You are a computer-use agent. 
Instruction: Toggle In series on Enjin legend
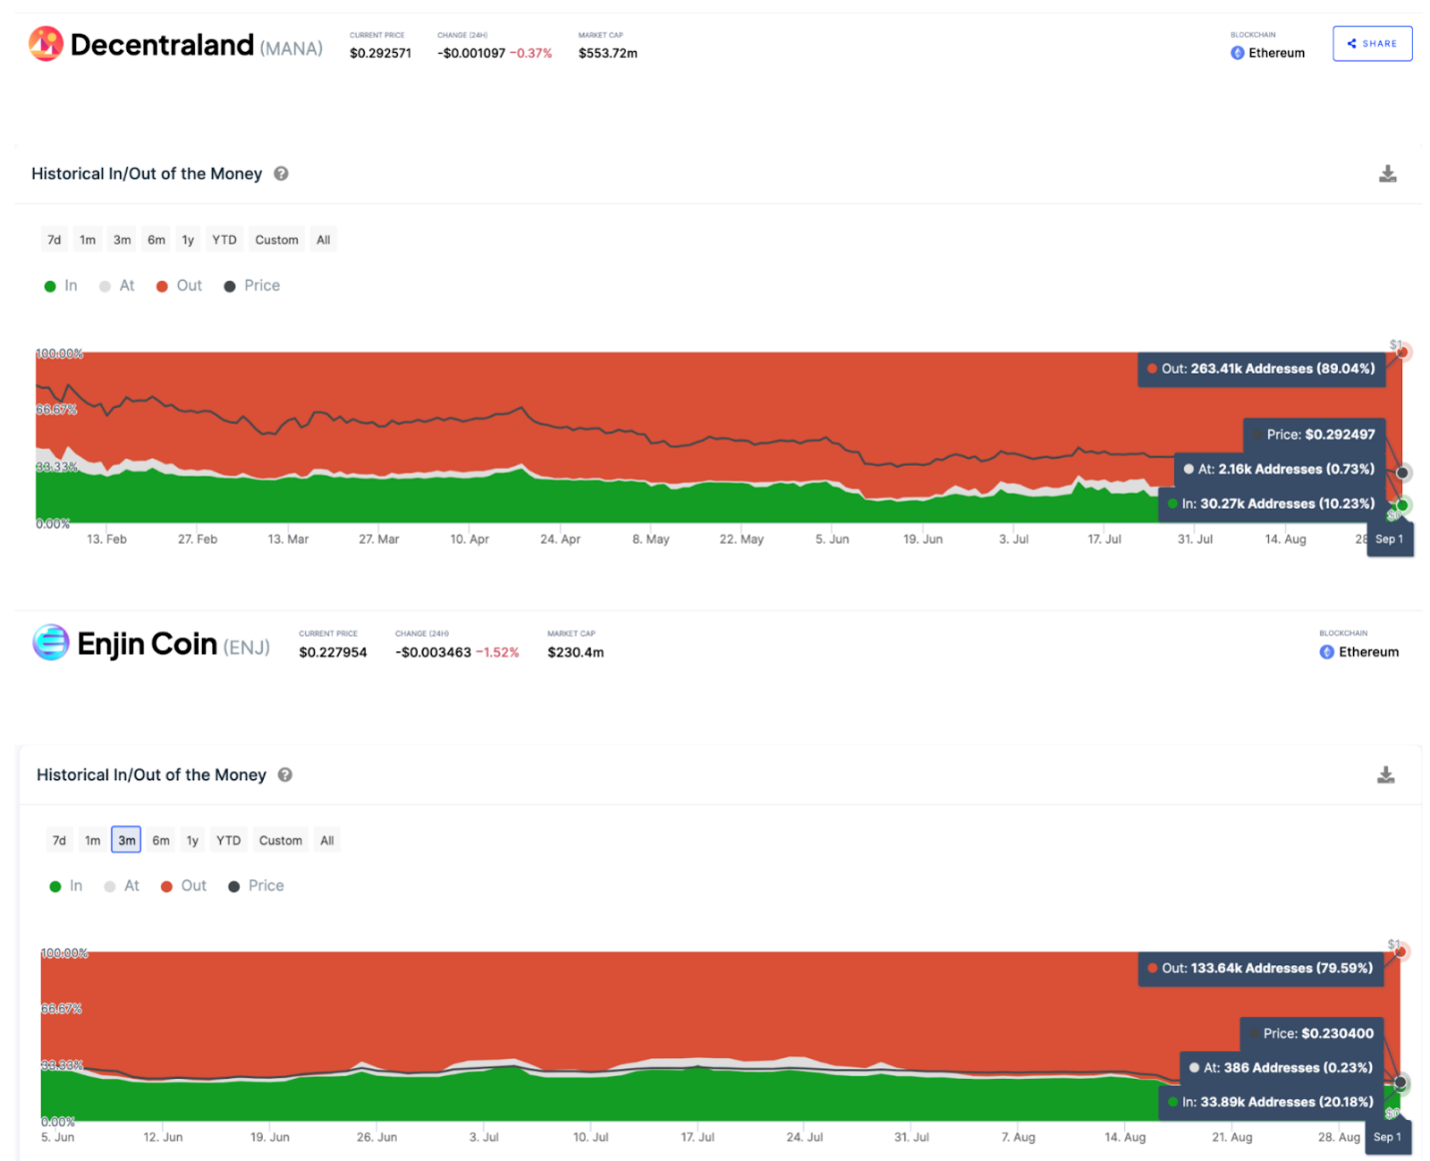coord(66,886)
